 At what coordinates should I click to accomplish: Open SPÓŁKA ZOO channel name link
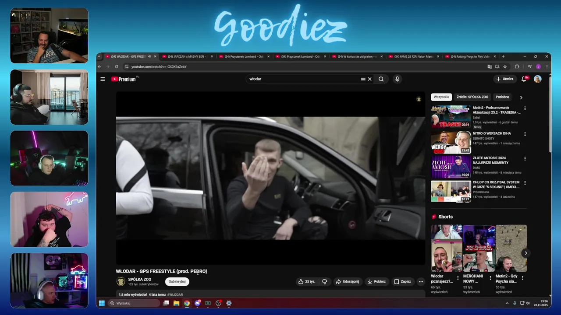[139, 279]
